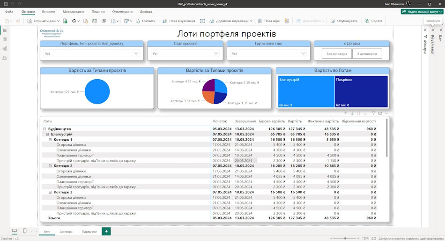Switch to Table view in left sidebar
The width and height of the screenshot is (445, 241).
(x=5, y=39)
